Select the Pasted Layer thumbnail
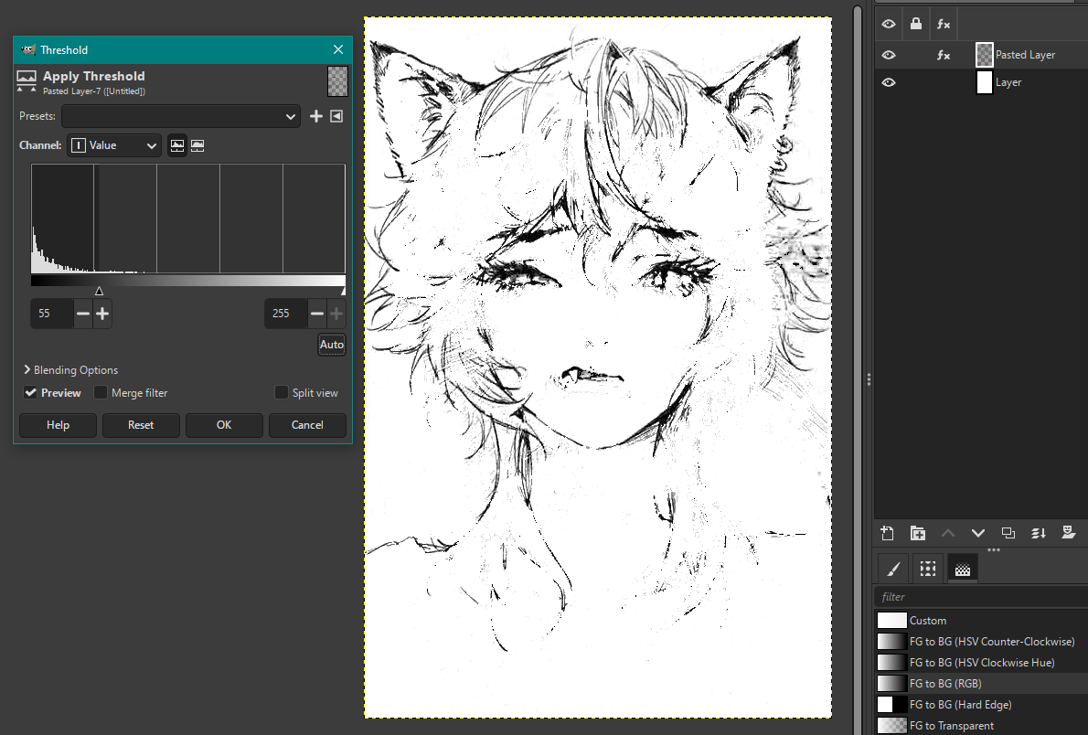The height and width of the screenshot is (735, 1088). click(x=985, y=55)
